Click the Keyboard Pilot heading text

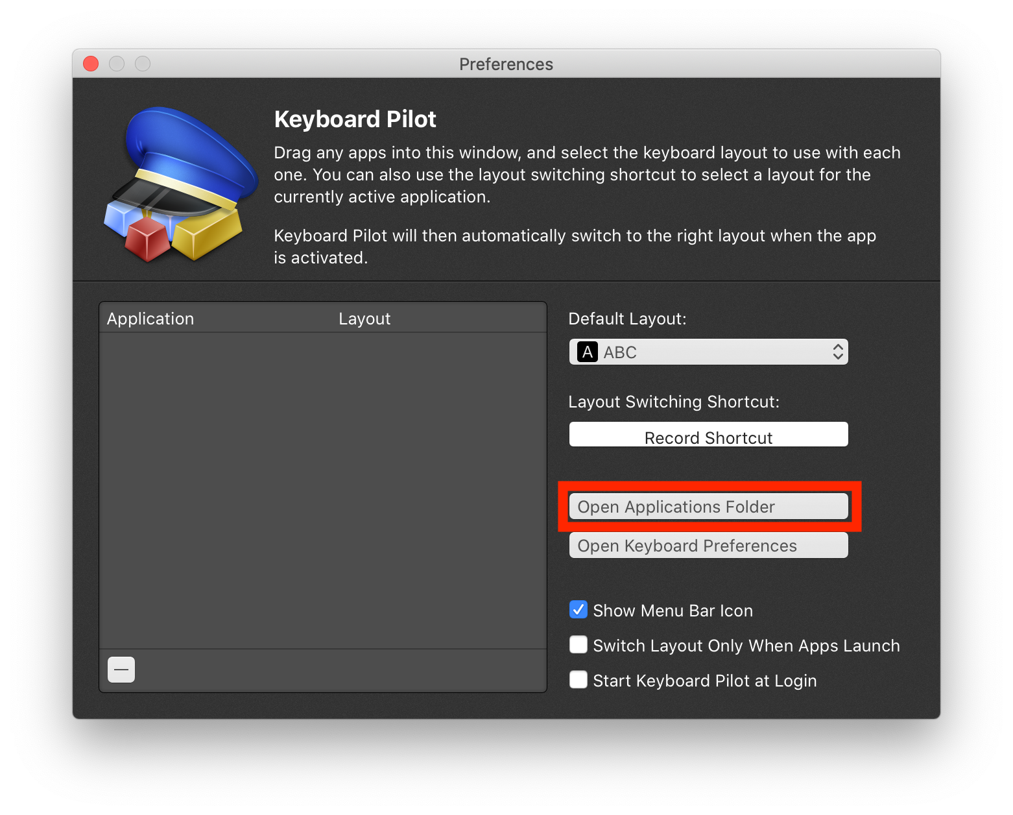click(x=355, y=119)
